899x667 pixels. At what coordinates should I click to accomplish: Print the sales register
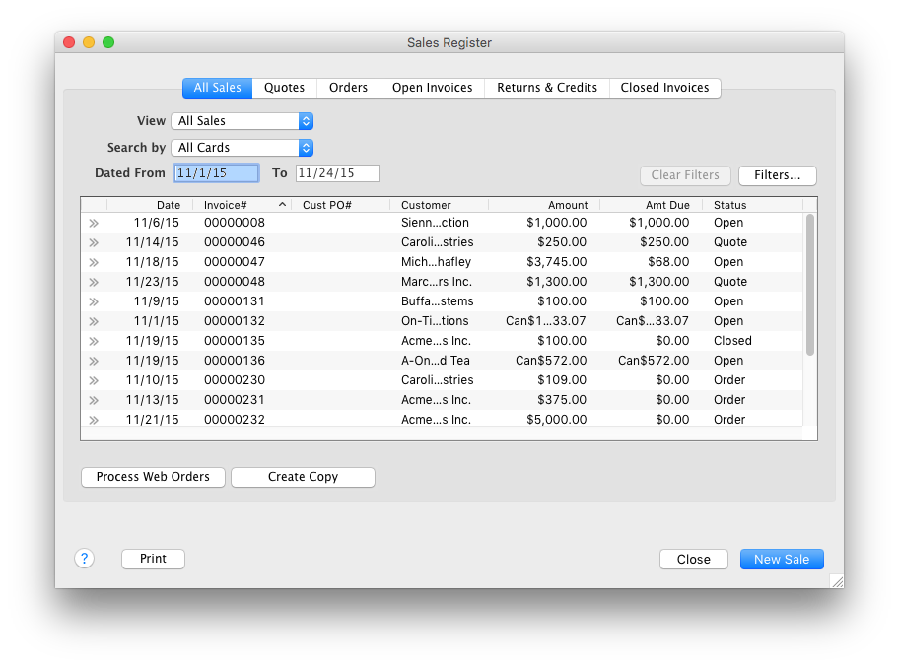pos(153,559)
